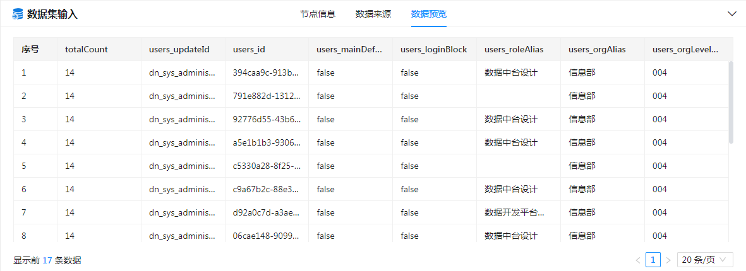
Task: Click the vertical table scrollbar
Action: [x=731, y=102]
